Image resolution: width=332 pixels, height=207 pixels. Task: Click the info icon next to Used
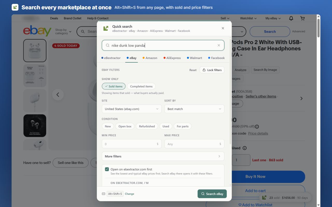[x=245, y=148]
